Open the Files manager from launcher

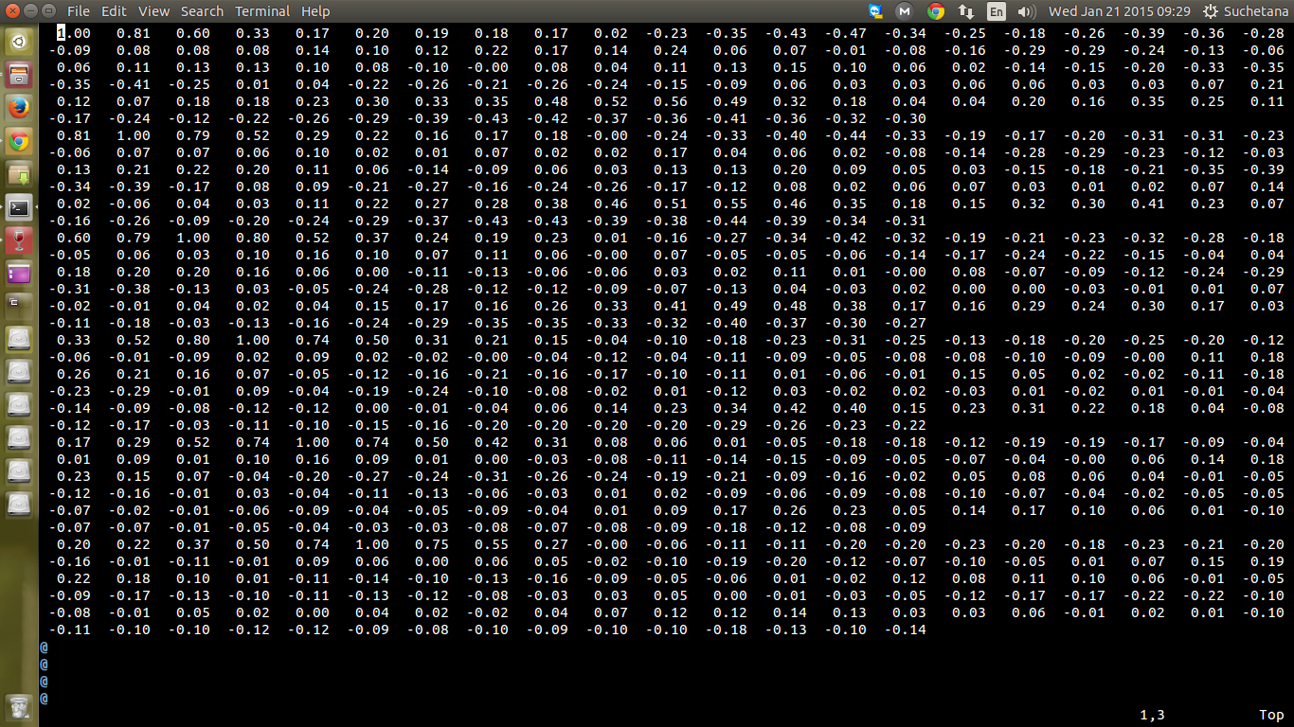19,75
